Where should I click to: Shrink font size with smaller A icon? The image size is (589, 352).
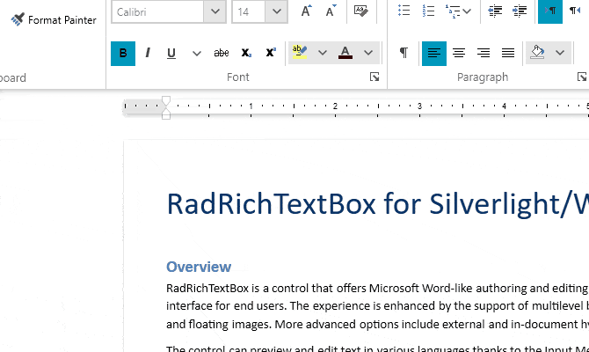[331, 11]
